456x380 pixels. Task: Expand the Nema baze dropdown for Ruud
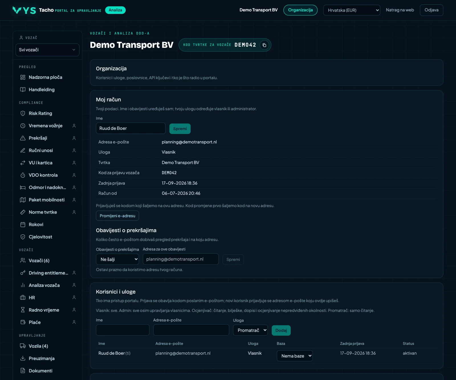295,356
